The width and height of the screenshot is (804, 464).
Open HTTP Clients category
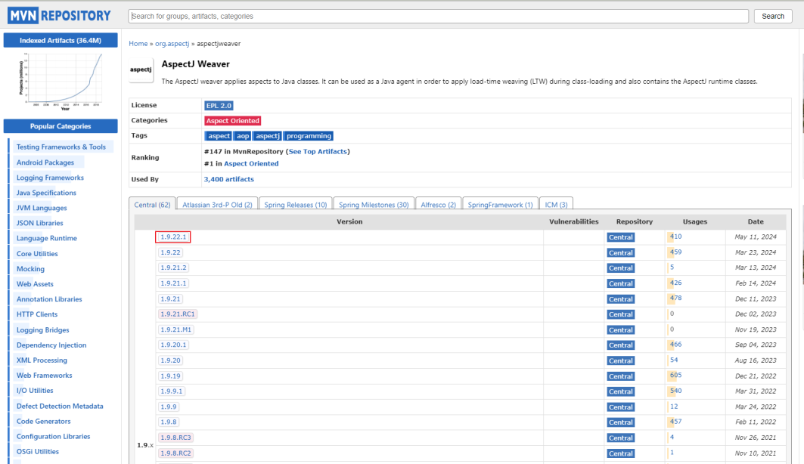[x=37, y=314]
